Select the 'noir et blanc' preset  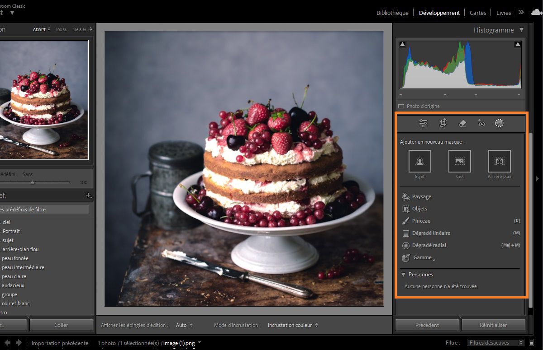click(x=16, y=303)
